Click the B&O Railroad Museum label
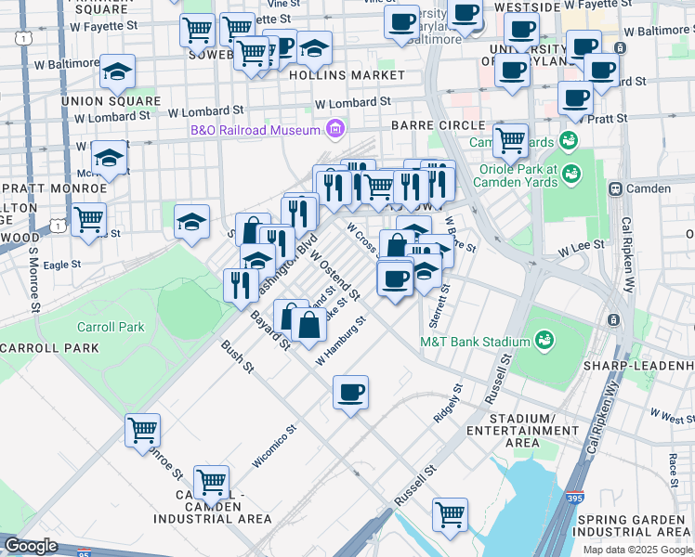This screenshot has height=557, width=695. [256, 130]
